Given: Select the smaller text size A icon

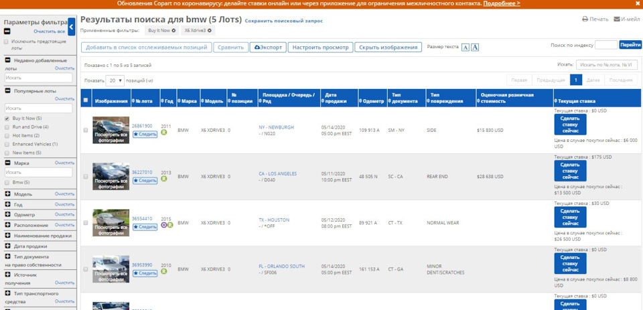Looking at the screenshot, I should 466,48.
